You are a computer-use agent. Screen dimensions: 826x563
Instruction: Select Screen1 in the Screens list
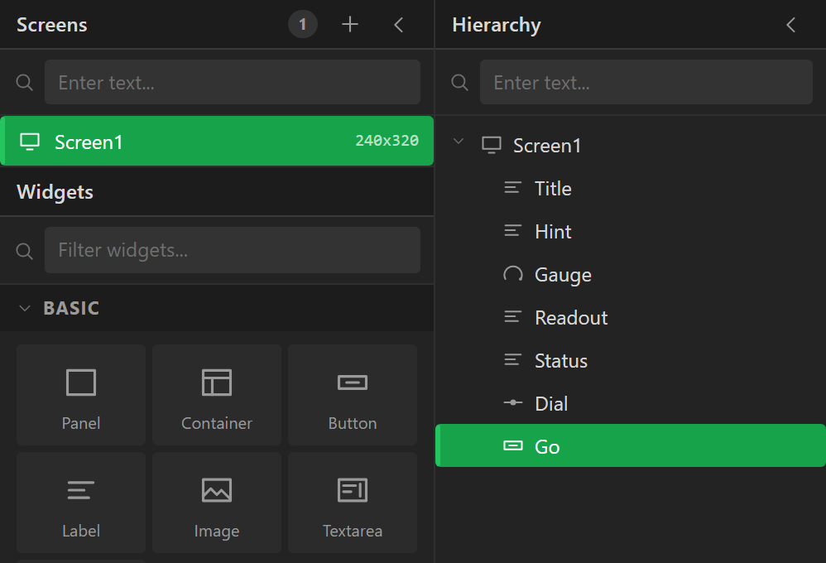coord(217,142)
